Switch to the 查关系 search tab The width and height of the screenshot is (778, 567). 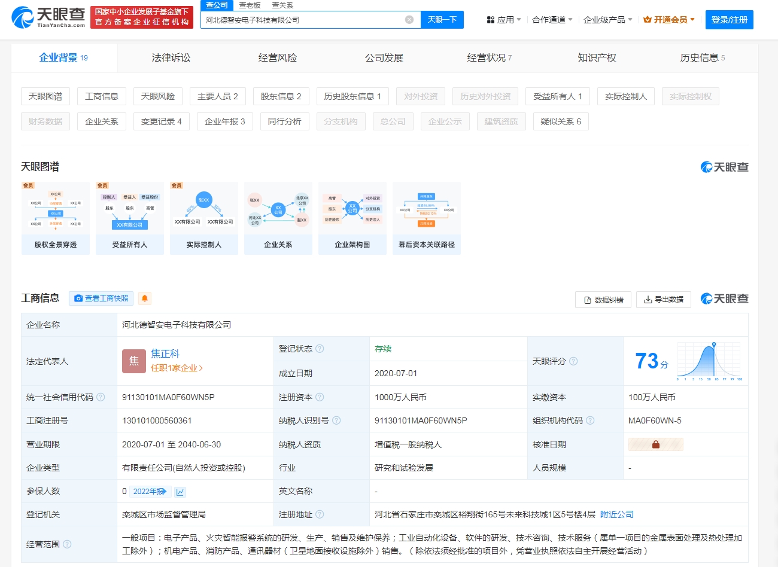point(282,5)
